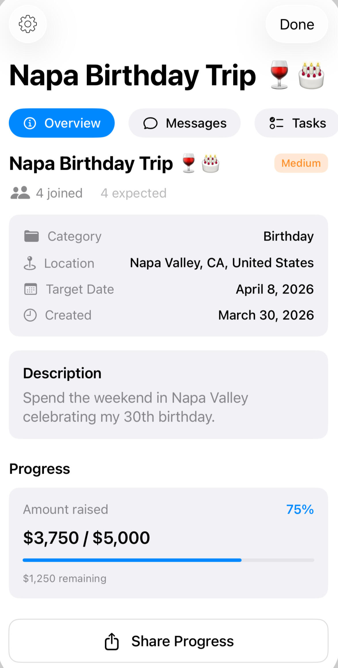Tap the Category folder icon
The image size is (338, 668).
[31, 236]
